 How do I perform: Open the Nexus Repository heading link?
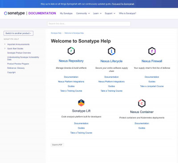(x=71, y=61)
